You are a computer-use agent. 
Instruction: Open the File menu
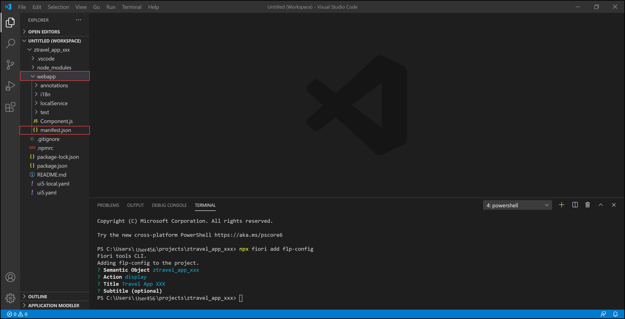(x=22, y=7)
